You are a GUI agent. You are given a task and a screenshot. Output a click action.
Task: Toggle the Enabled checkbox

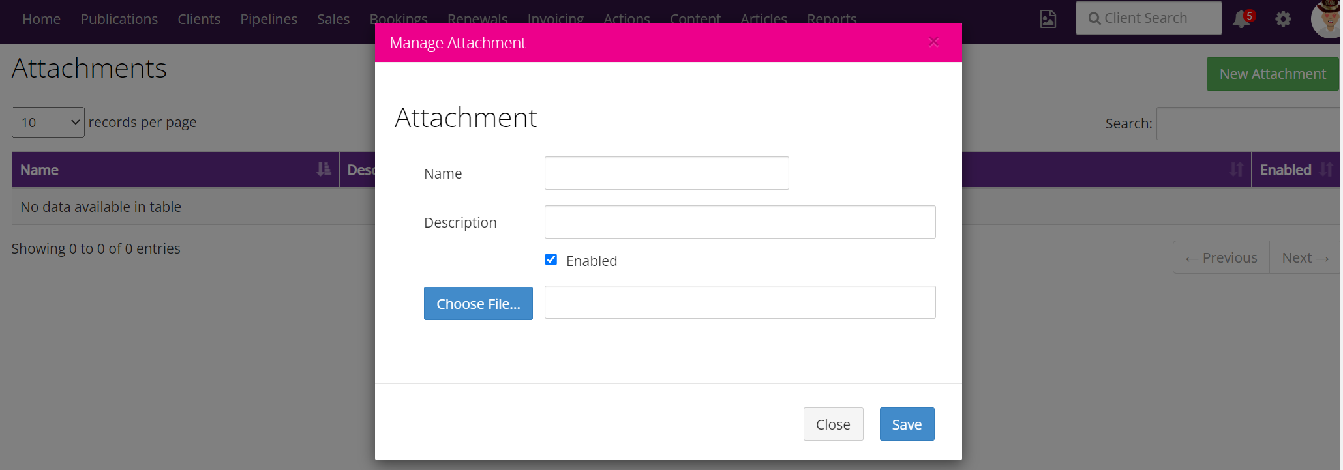click(x=551, y=259)
